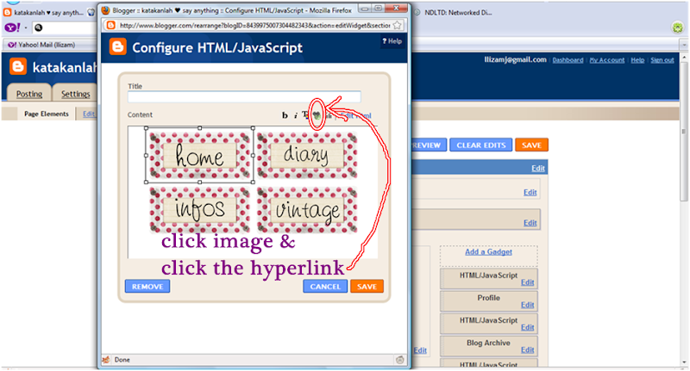Edit the HTML/JavaScript gadget below Profile
Screen dimensions: 690x371
pyautogui.click(x=527, y=327)
